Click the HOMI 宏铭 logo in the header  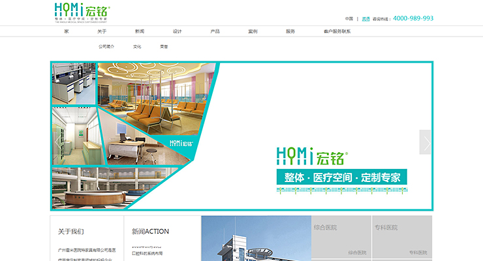pyautogui.click(x=82, y=12)
